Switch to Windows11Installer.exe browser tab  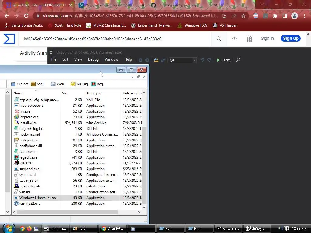pyautogui.click(x=111, y=5)
